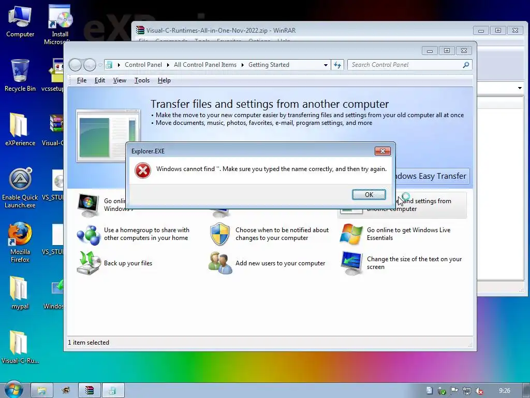Select Install Microsoft desktop shortcut
The image size is (530, 398).
(60, 24)
